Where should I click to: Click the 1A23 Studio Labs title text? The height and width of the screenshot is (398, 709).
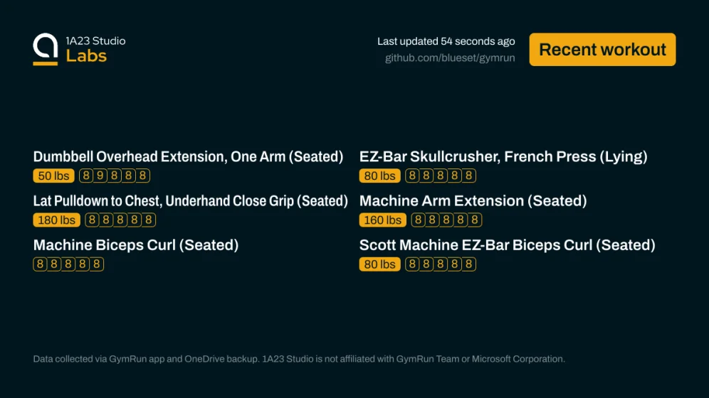tap(95, 49)
